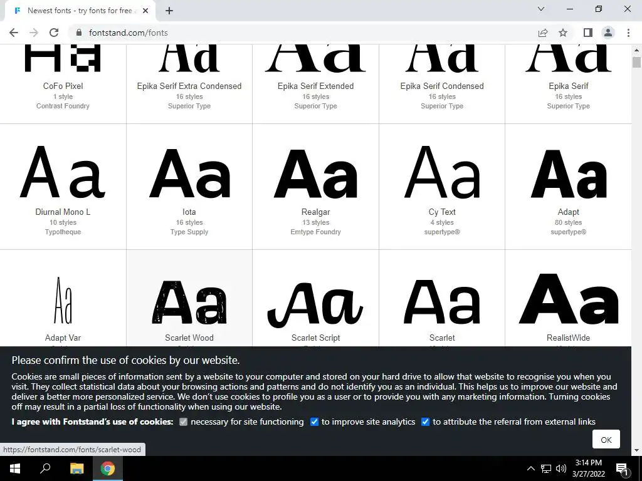Screen dimensions: 642x481
Task: Open Epika Serif Extended font
Action: coord(316,86)
